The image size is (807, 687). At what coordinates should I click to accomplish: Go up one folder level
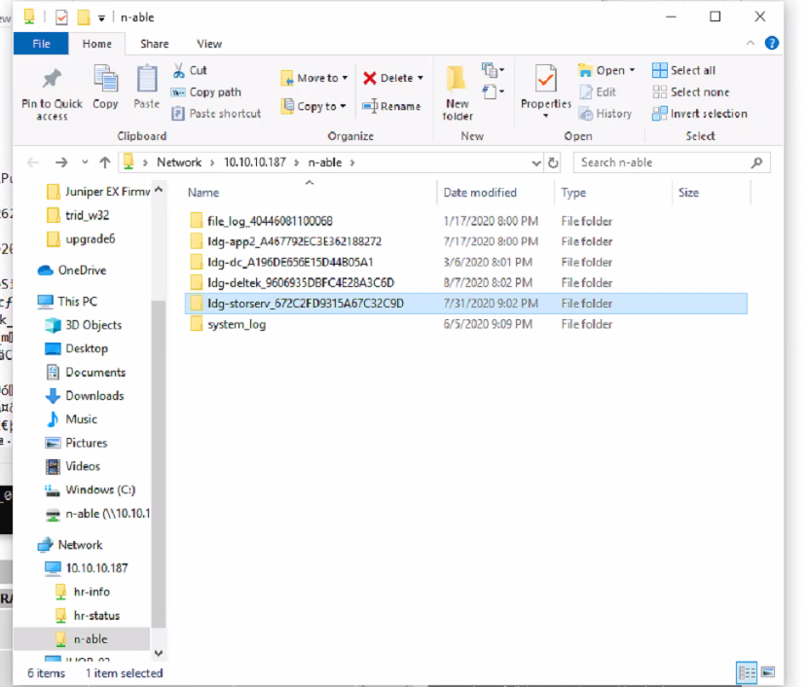[105, 163]
